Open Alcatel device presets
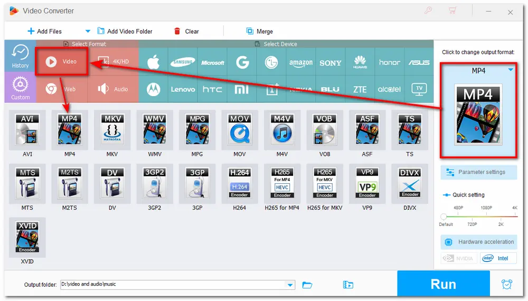528x301 pixels. click(389, 89)
